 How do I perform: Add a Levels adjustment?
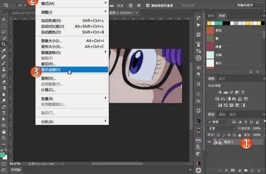coord(226,92)
